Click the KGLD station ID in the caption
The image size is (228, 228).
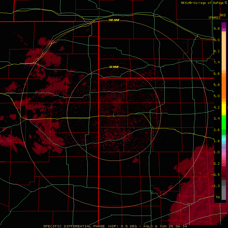tap(148, 226)
